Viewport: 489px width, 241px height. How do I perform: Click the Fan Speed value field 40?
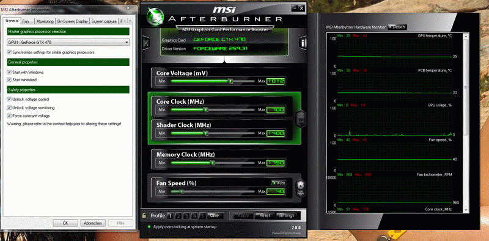276,192
